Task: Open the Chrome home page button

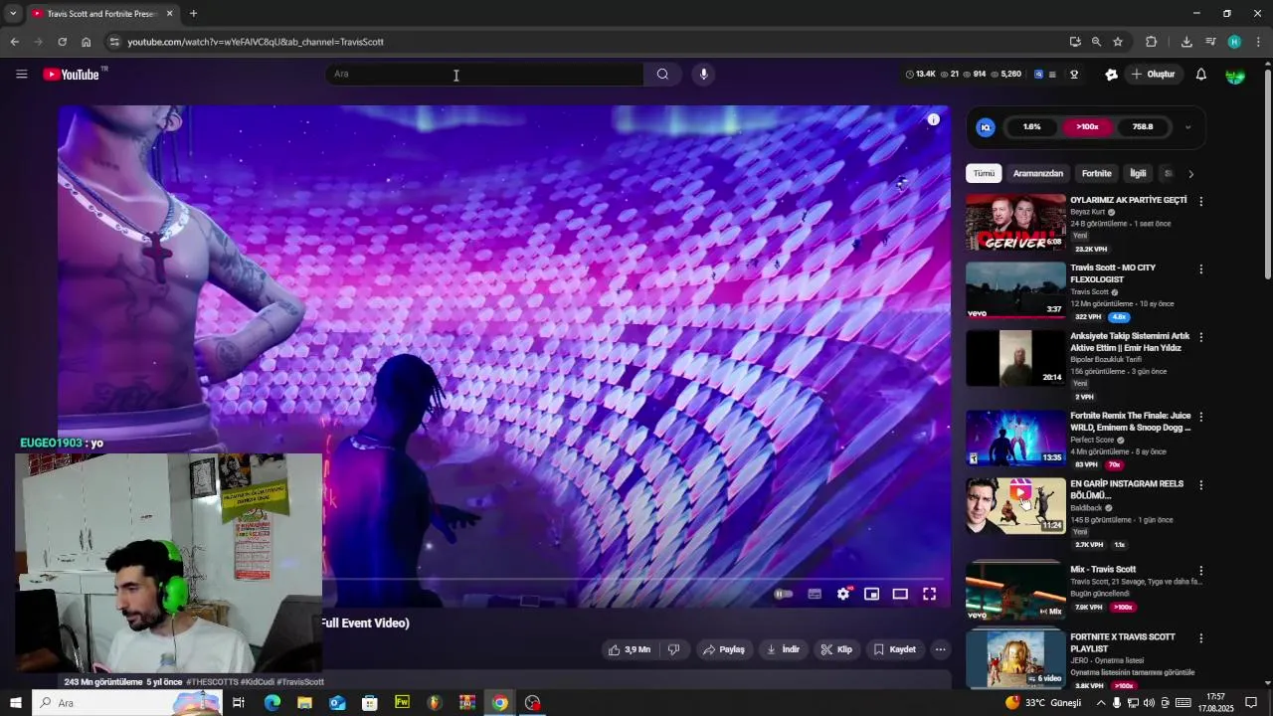Action: 86,42
